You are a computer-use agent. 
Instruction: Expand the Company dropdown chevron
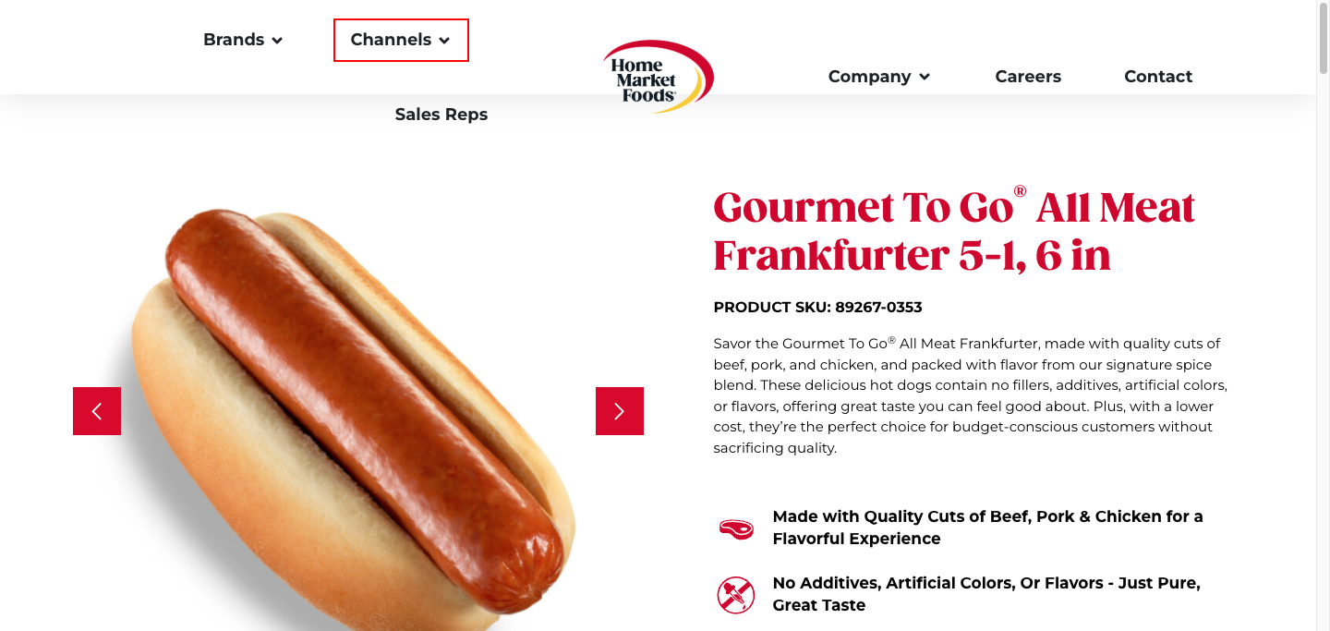[925, 78]
